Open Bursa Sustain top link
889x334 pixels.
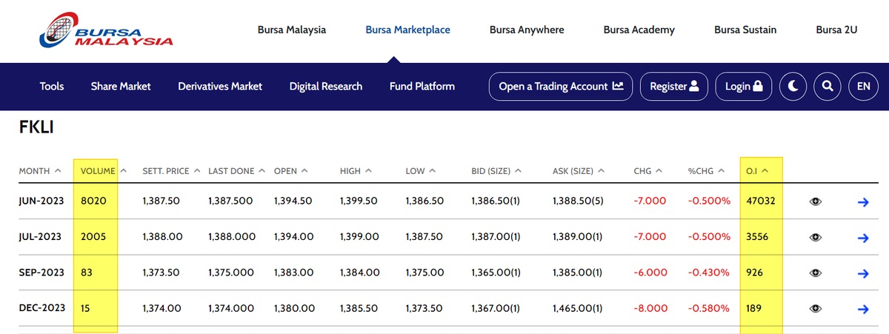[x=745, y=30]
